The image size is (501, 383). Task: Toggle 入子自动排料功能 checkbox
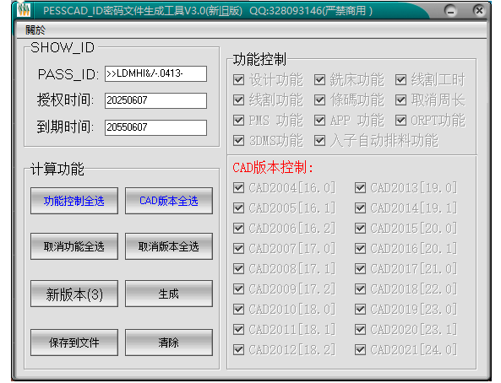319,140
